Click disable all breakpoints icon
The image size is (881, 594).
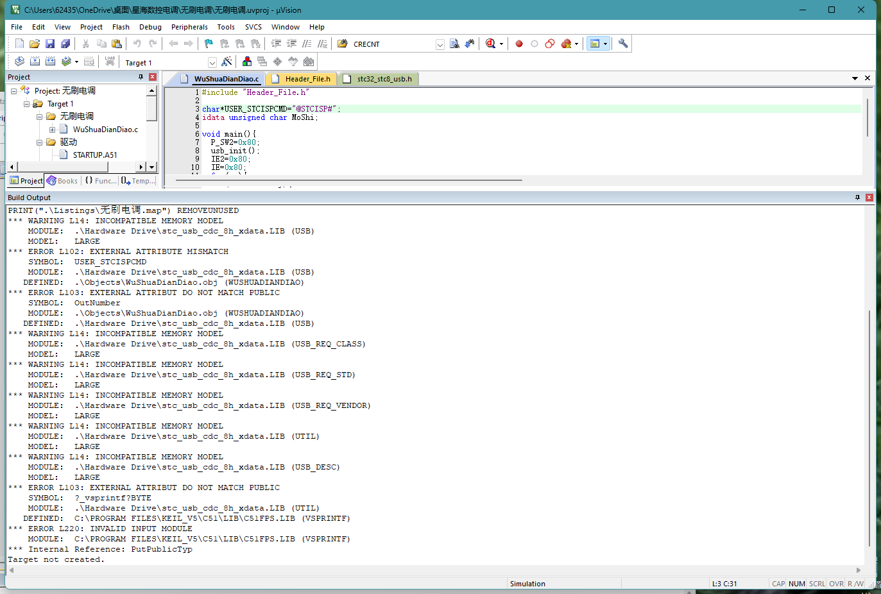pyautogui.click(x=550, y=44)
